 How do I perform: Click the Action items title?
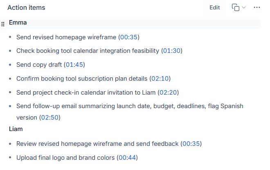click(26, 8)
